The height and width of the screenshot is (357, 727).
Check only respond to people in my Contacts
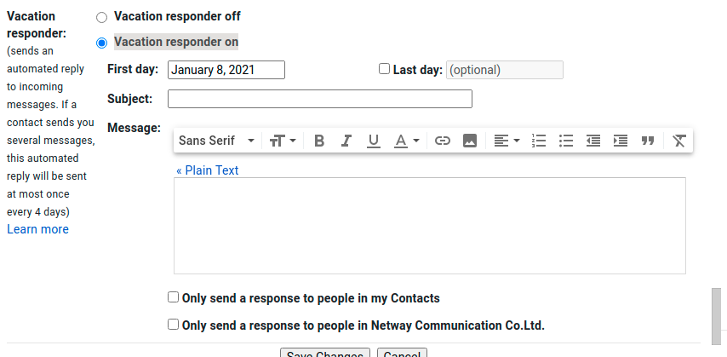click(174, 297)
